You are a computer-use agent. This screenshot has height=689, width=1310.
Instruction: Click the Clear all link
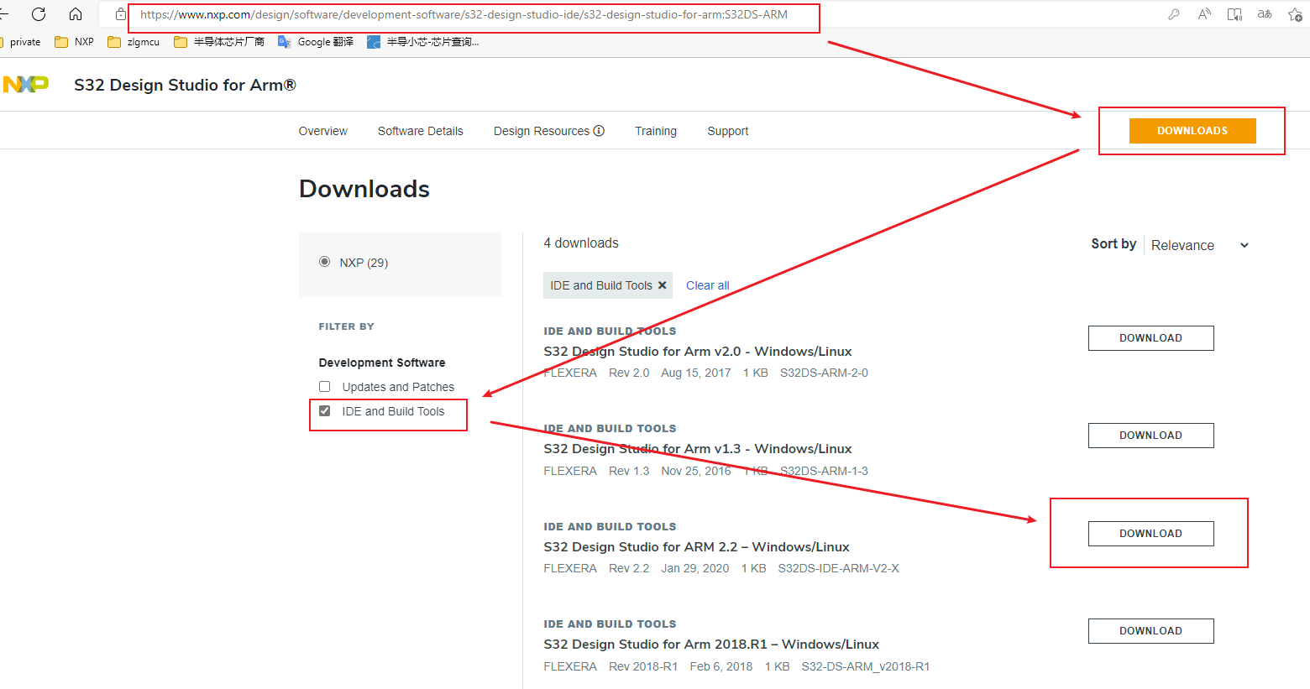[x=708, y=285]
